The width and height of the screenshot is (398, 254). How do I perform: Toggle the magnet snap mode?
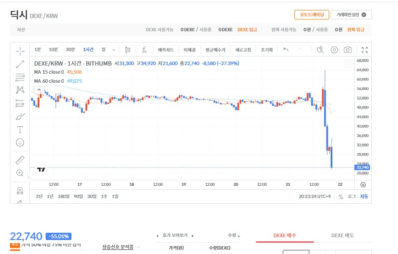click(x=20, y=191)
